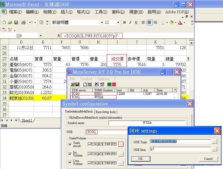Toggle the Inc. Volume checkbox
The width and height of the screenshot is (223, 169).
point(70,154)
